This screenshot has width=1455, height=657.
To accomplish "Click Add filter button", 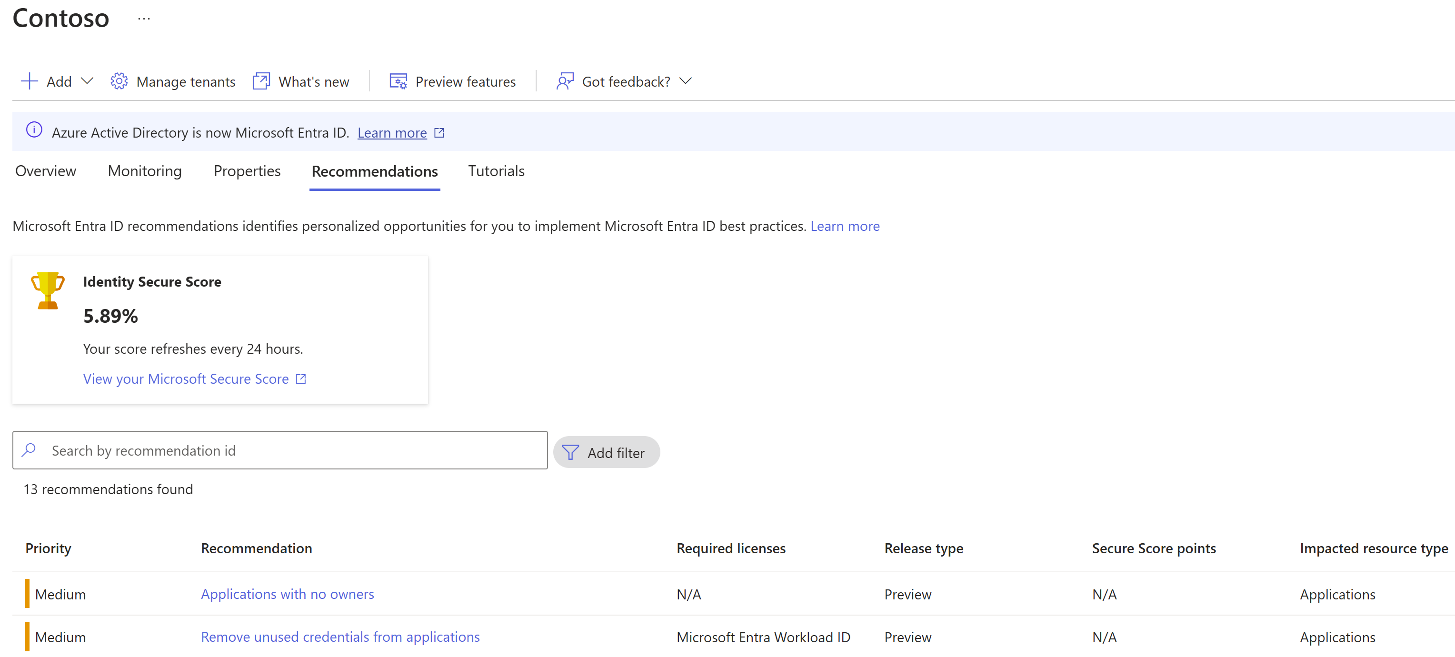I will [x=604, y=452].
